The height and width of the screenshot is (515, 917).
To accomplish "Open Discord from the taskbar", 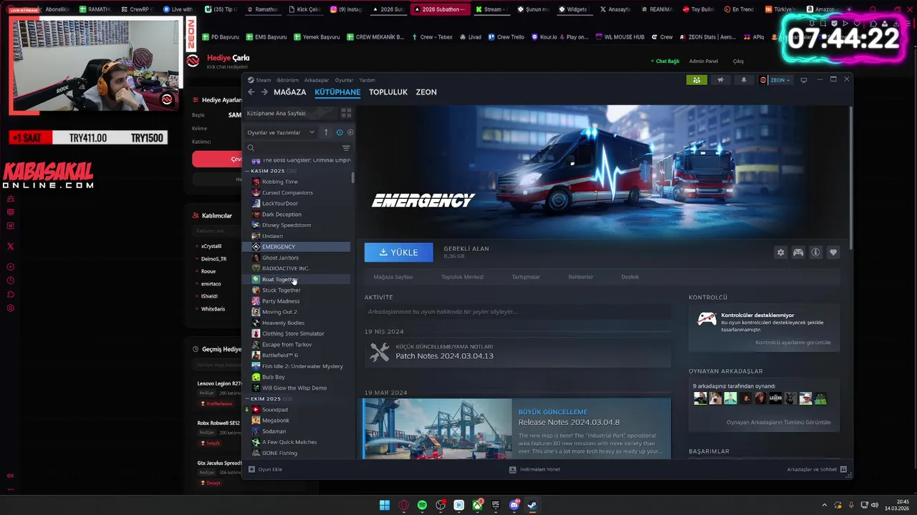I will coord(514,505).
